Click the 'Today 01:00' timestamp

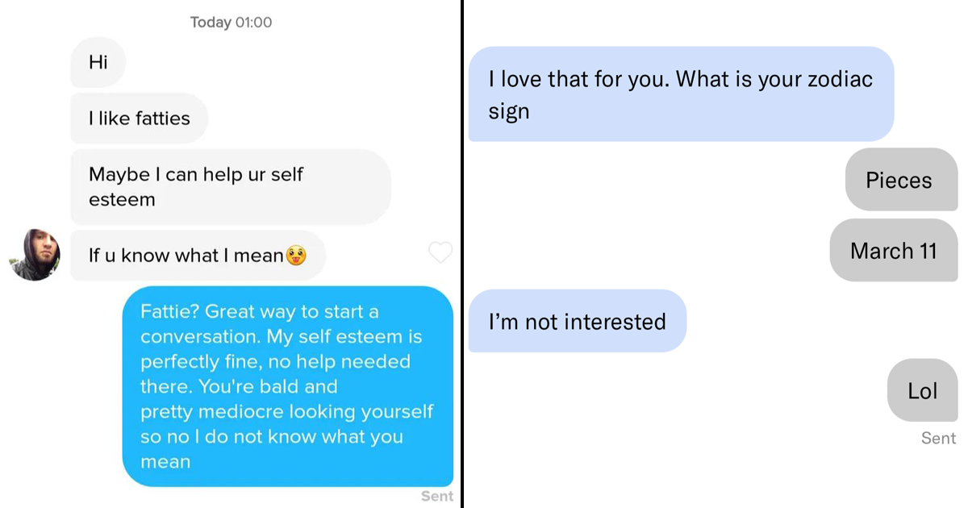pyautogui.click(x=231, y=22)
